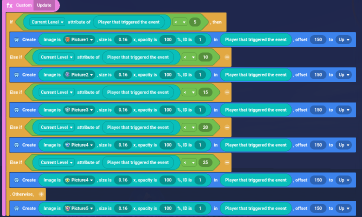Screen dimensions: 362x217
Task: Add a branch with the Otherwise plus icon
Action: pyautogui.click(x=41, y=194)
